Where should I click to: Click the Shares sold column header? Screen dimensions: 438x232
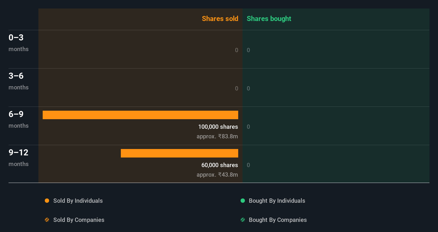click(220, 19)
